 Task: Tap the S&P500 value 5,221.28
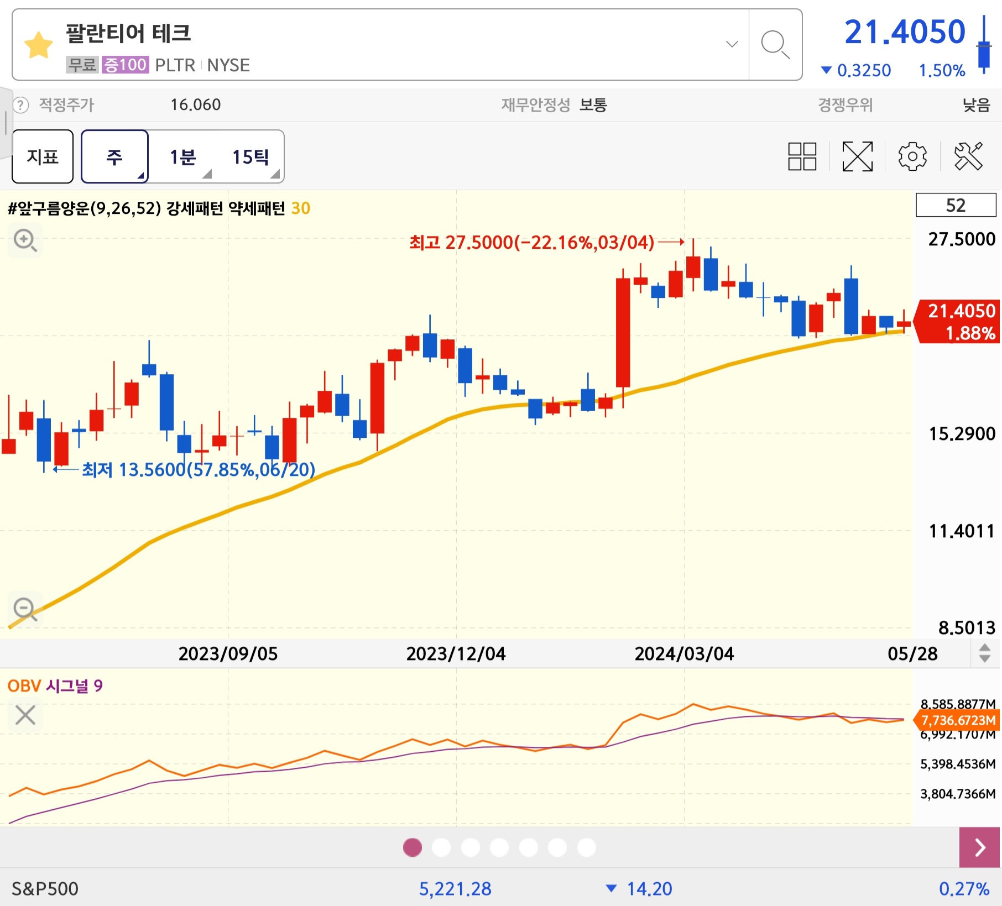tap(455, 888)
